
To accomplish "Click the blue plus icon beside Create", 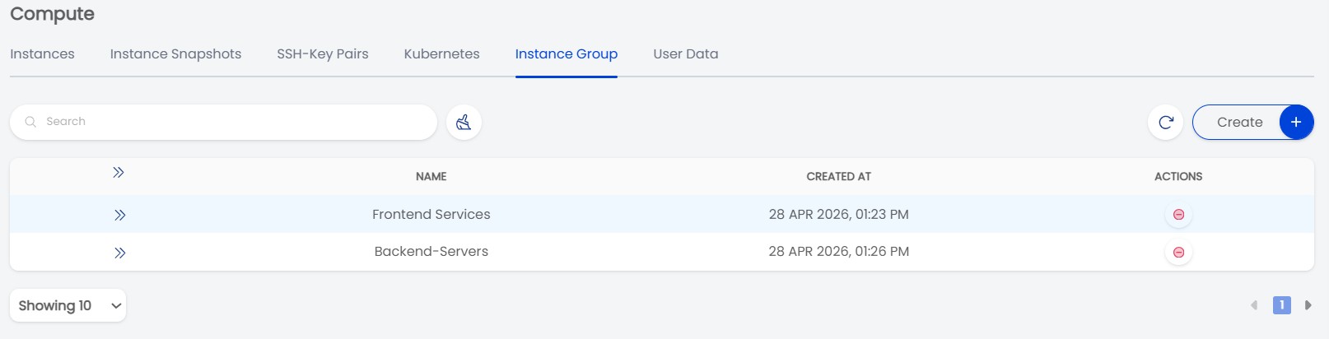I will click(x=1296, y=122).
